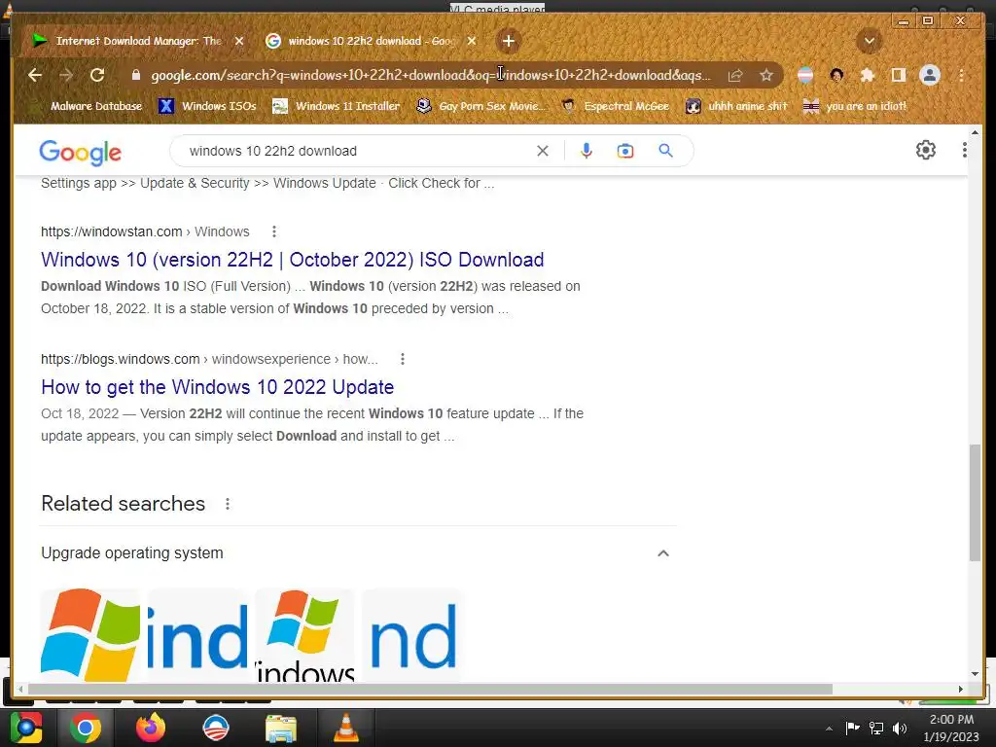Open the Windows 11 Installer bookmark
The image size is (996, 747).
pos(336,106)
